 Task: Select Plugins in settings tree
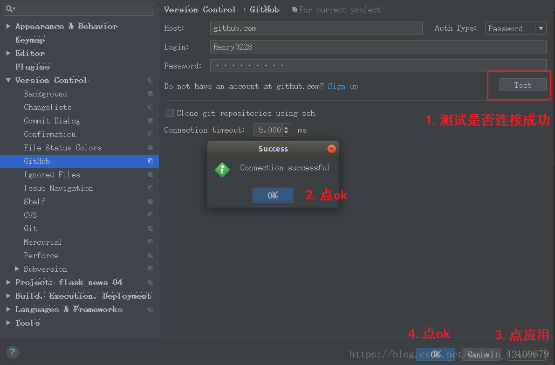pos(32,66)
